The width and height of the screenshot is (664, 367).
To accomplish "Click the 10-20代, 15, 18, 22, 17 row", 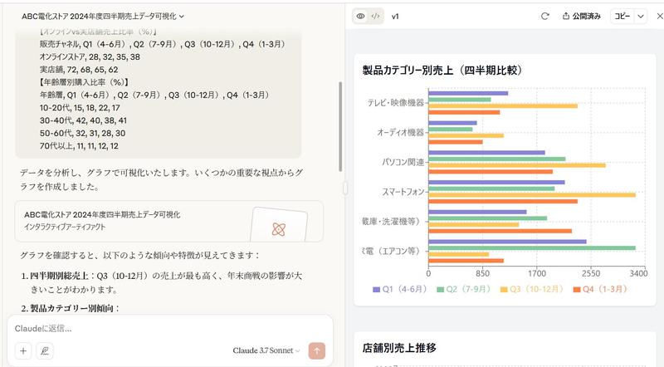I will click(x=80, y=108).
